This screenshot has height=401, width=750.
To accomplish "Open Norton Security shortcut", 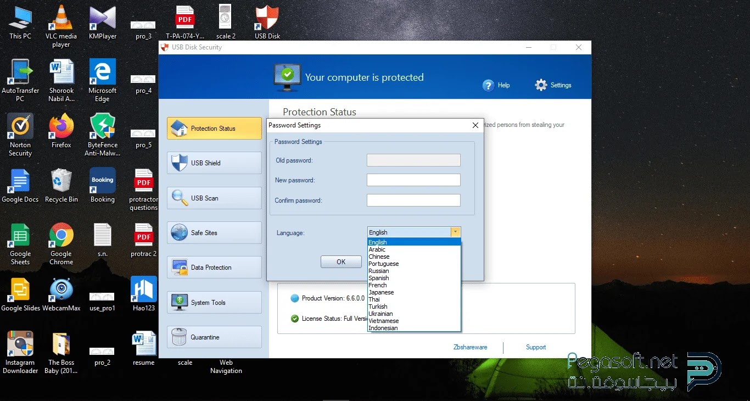I will point(20,135).
